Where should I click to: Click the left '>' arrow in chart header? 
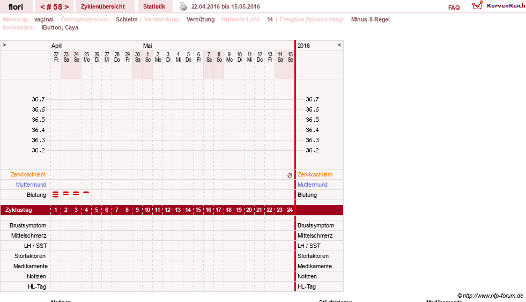click(4, 45)
